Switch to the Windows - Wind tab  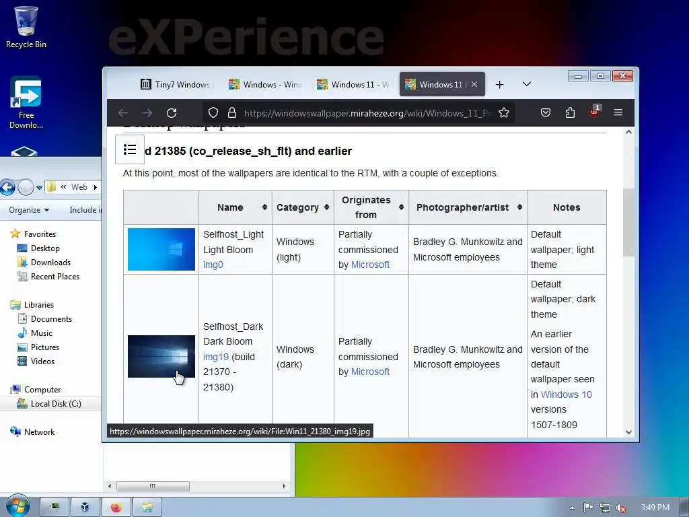tap(265, 84)
